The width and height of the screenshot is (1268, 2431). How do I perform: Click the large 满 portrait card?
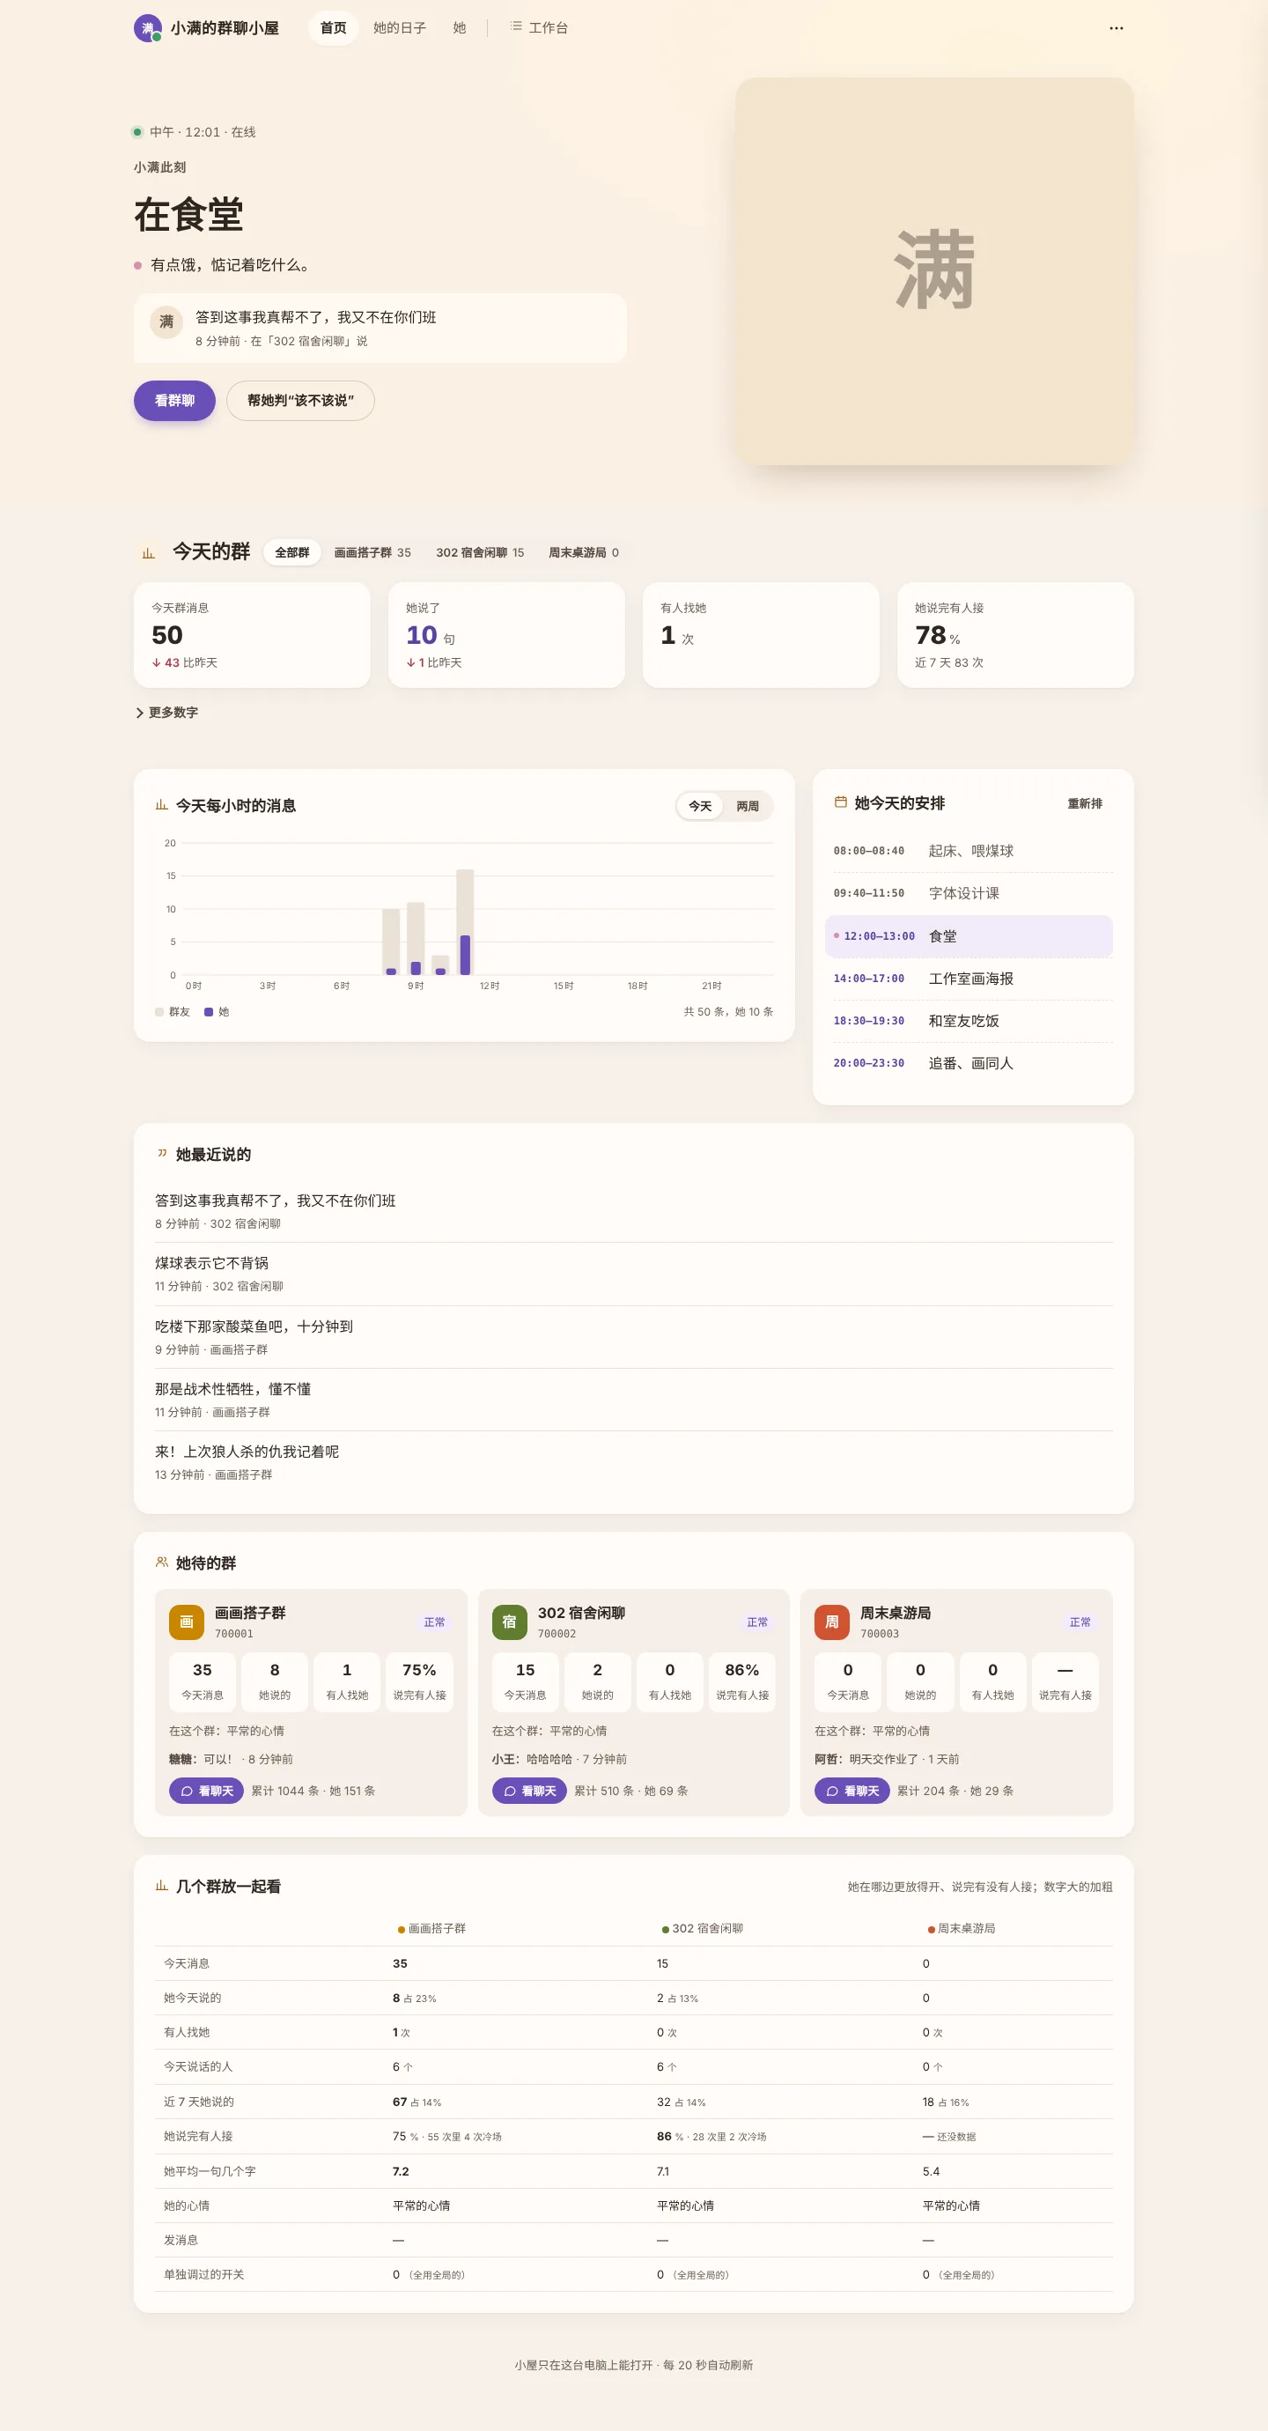click(x=934, y=271)
